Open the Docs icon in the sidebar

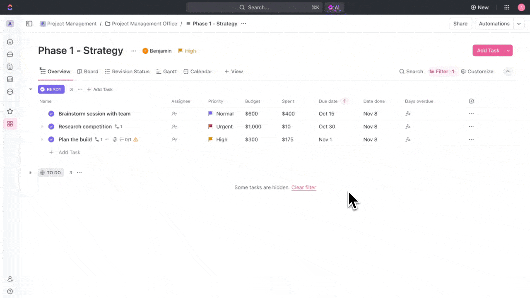pos(10,67)
